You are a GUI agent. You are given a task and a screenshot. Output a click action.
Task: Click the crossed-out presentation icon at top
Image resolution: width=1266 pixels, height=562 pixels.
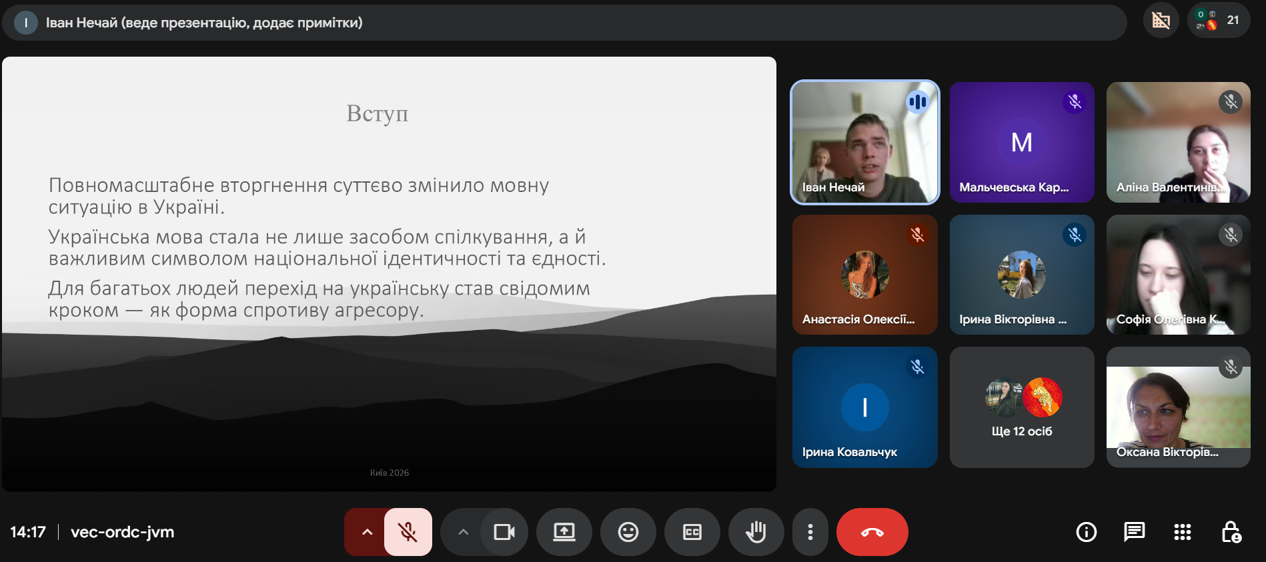[1161, 20]
